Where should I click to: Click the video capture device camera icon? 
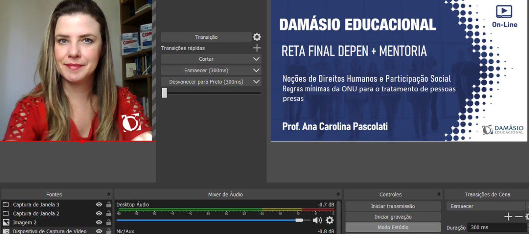point(6,231)
